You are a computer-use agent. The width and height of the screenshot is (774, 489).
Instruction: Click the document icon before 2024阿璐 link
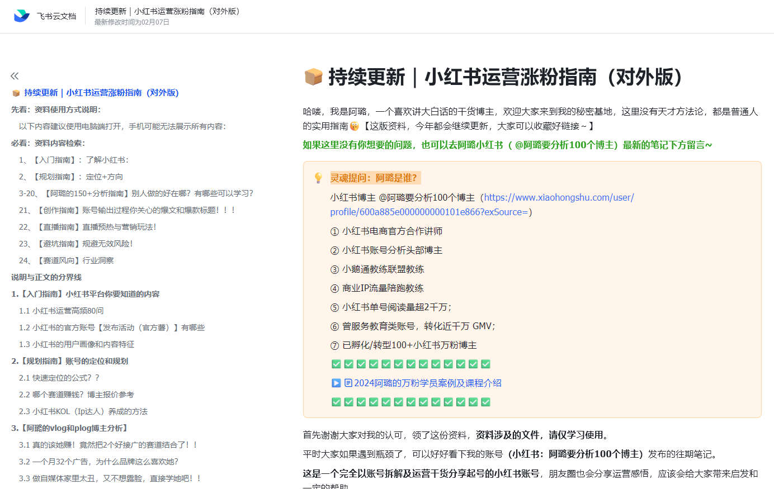[348, 383]
